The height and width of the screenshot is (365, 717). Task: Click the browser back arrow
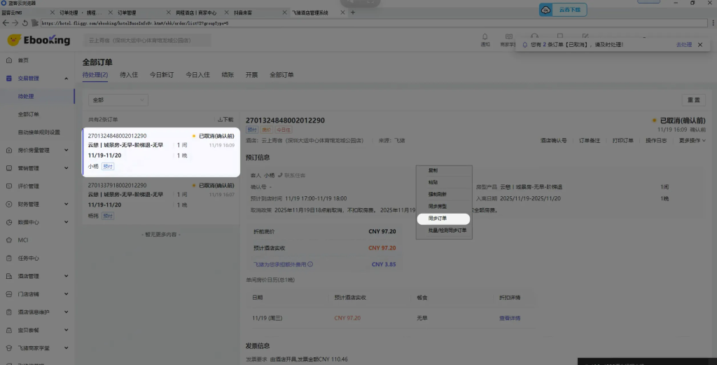click(x=6, y=22)
